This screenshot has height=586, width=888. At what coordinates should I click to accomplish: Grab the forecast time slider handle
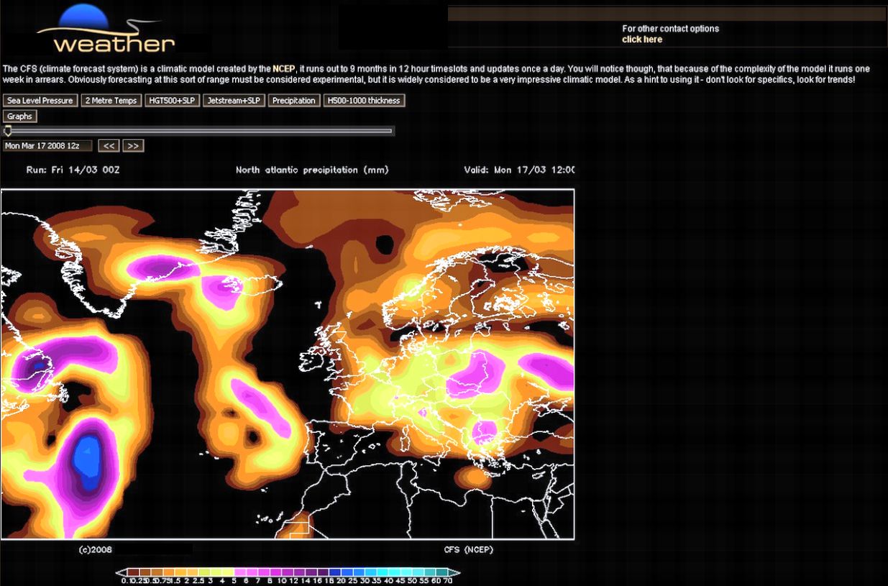pos(8,131)
